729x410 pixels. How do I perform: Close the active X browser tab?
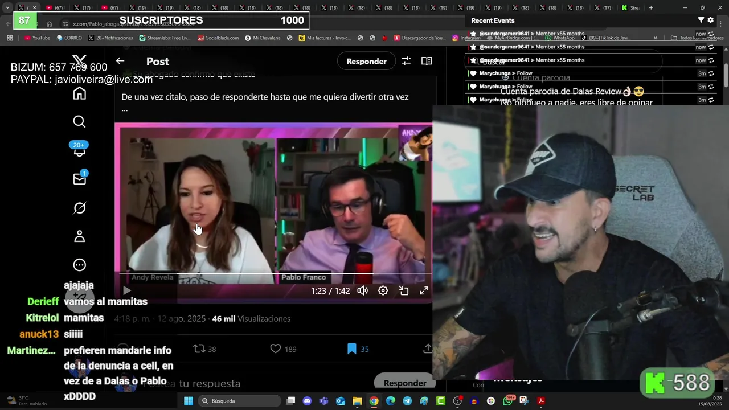[x=34, y=8]
